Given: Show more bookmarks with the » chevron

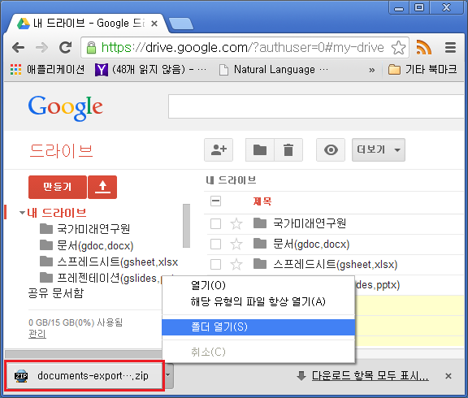Looking at the screenshot, I should tap(372, 70).
